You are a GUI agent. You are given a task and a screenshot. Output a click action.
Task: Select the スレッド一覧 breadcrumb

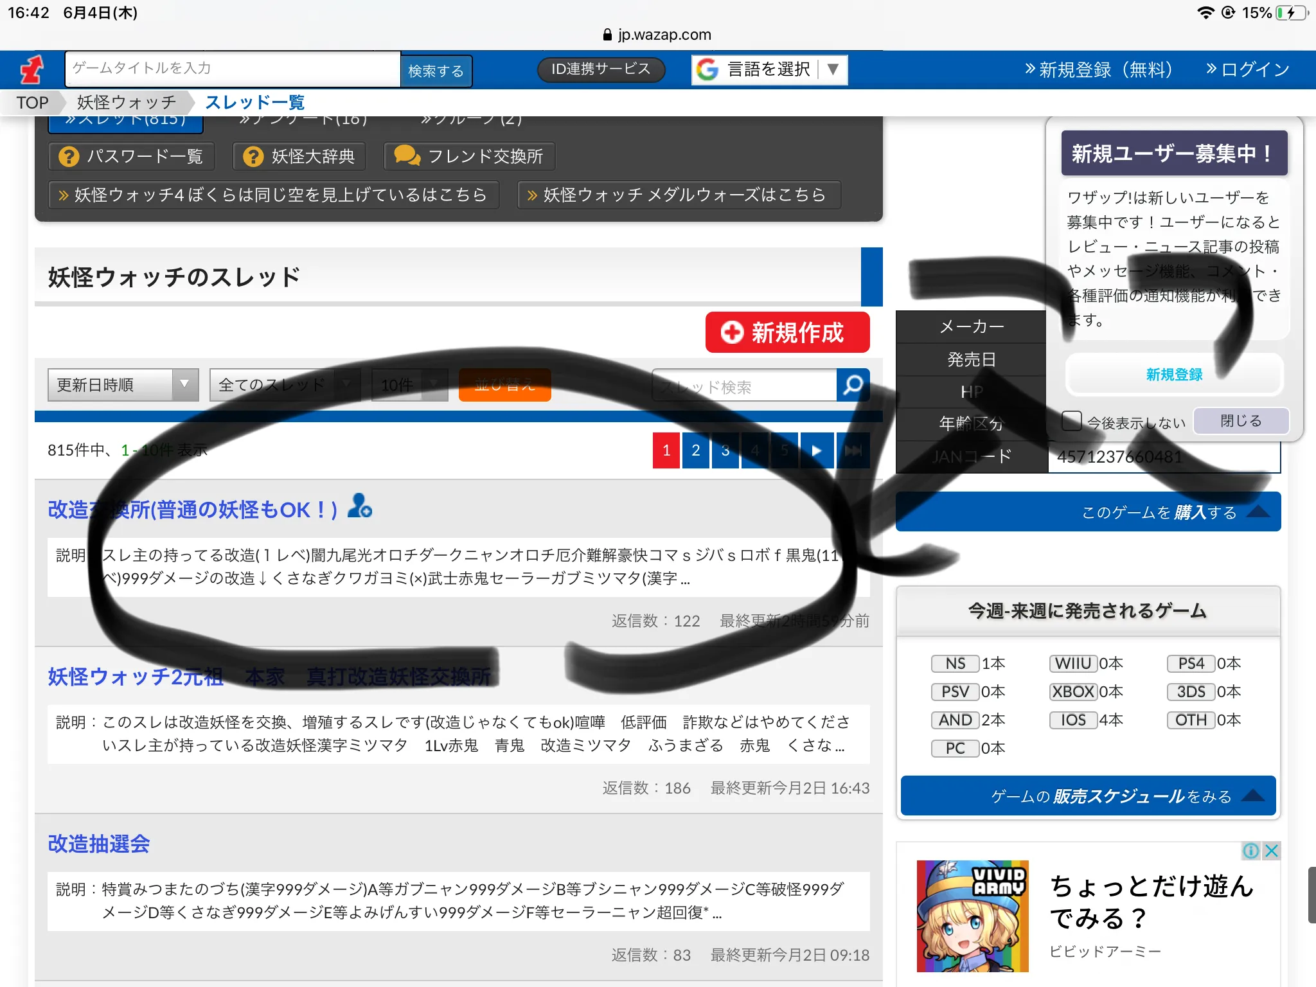click(254, 103)
